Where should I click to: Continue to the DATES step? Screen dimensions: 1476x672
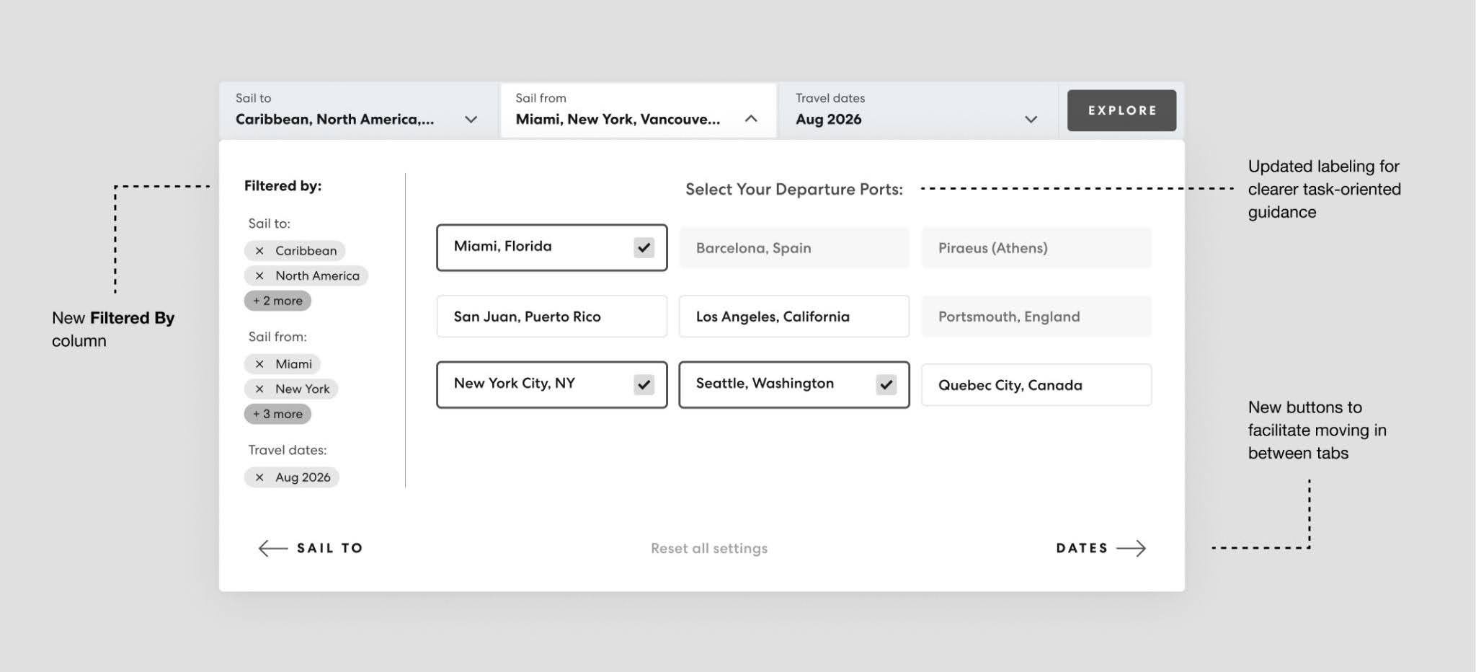[x=1101, y=549]
